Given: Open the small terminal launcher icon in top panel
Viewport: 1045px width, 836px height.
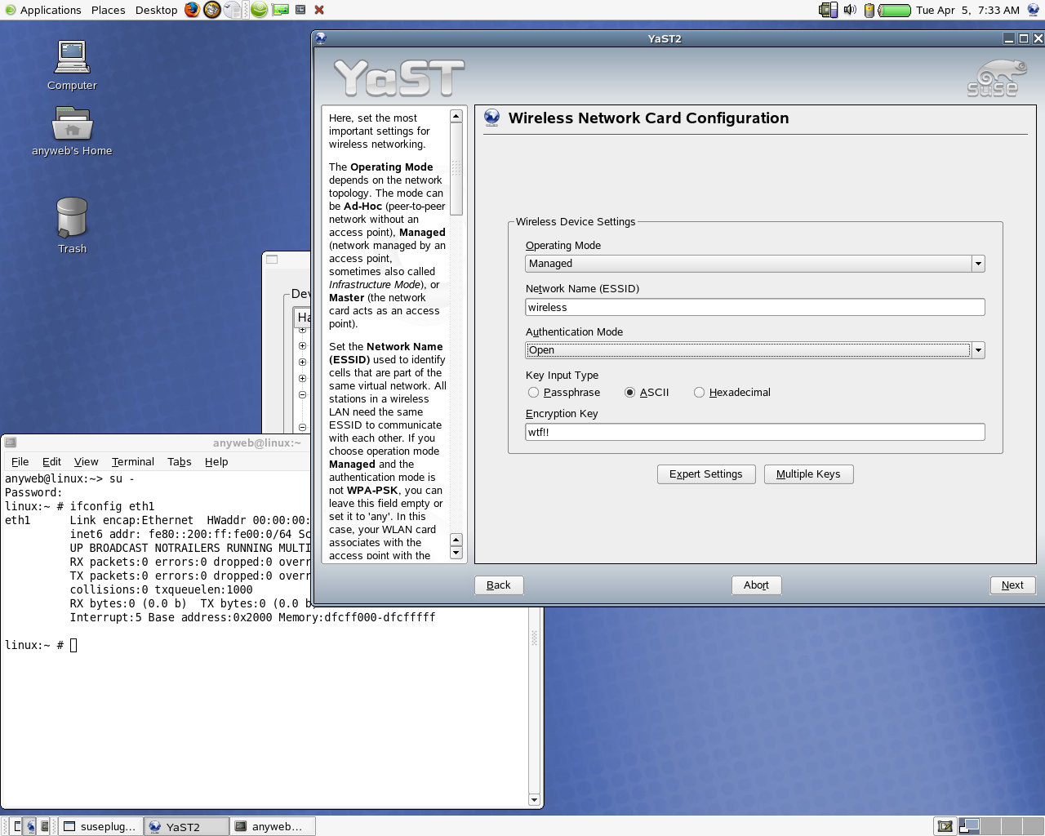Looking at the screenshot, I should click(x=300, y=10).
